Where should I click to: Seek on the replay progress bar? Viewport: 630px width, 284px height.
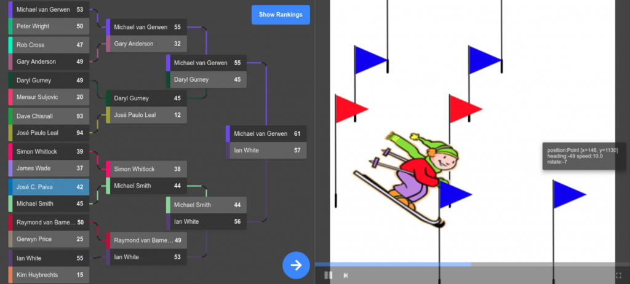coord(472,264)
